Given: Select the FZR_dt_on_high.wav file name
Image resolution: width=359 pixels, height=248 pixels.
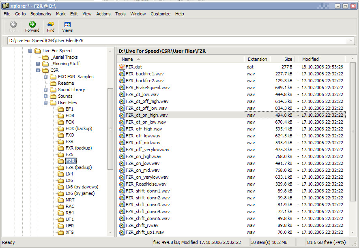Looking at the screenshot, I should click(146, 115).
